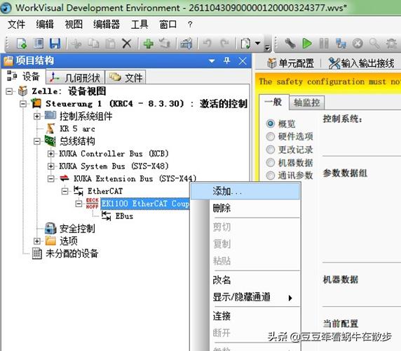Open 编辑器 menu in menu bar
Viewport: 401px width, 351px height.
pos(107,25)
